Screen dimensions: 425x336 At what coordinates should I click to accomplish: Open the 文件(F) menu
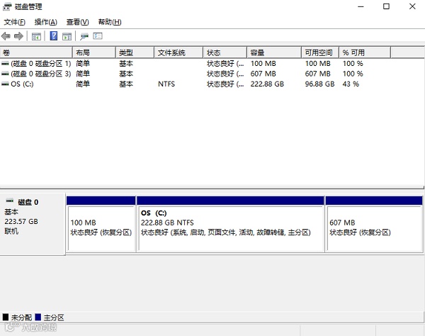click(x=15, y=22)
